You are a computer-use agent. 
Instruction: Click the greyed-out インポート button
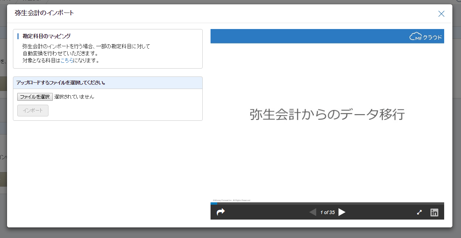click(33, 111)
